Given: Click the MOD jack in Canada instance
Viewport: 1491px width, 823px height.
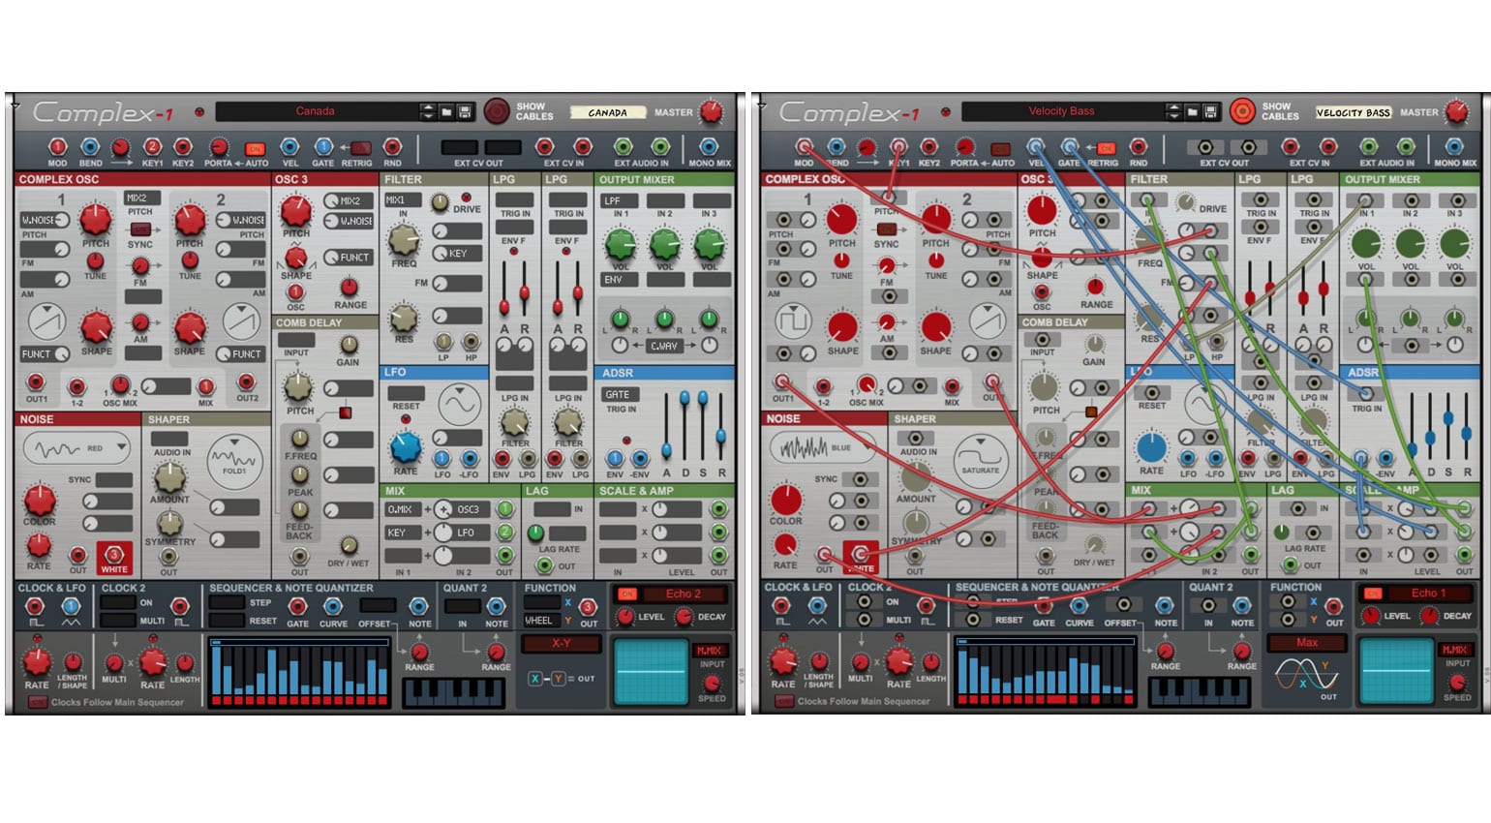Looking at the screenshot, I should pos(57,147).
